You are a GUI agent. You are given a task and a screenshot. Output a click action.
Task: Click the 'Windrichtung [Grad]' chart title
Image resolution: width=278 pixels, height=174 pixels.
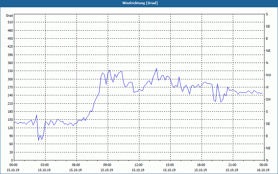140,3
